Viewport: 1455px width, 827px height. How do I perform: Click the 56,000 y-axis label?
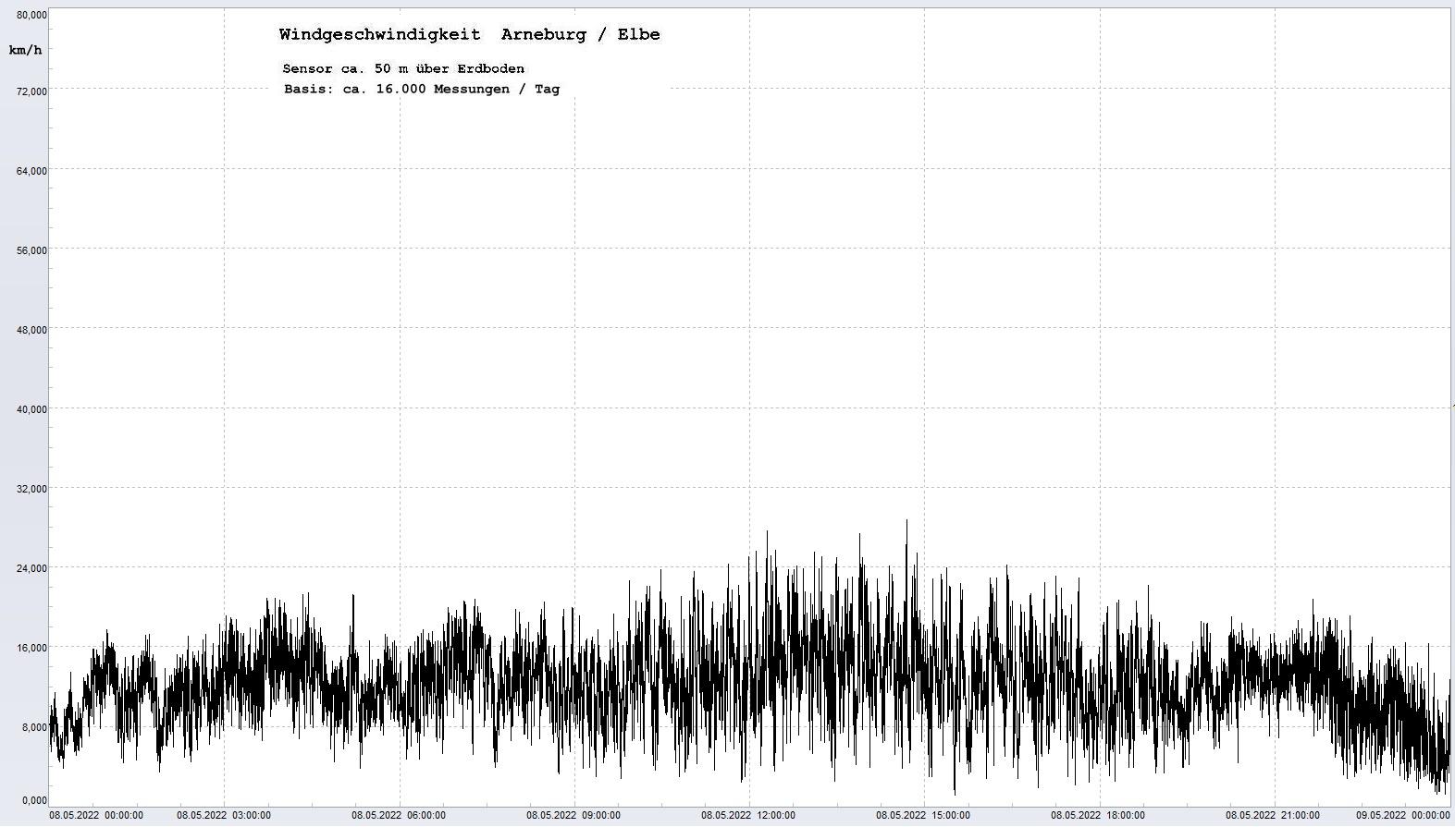tap(31, 250)
